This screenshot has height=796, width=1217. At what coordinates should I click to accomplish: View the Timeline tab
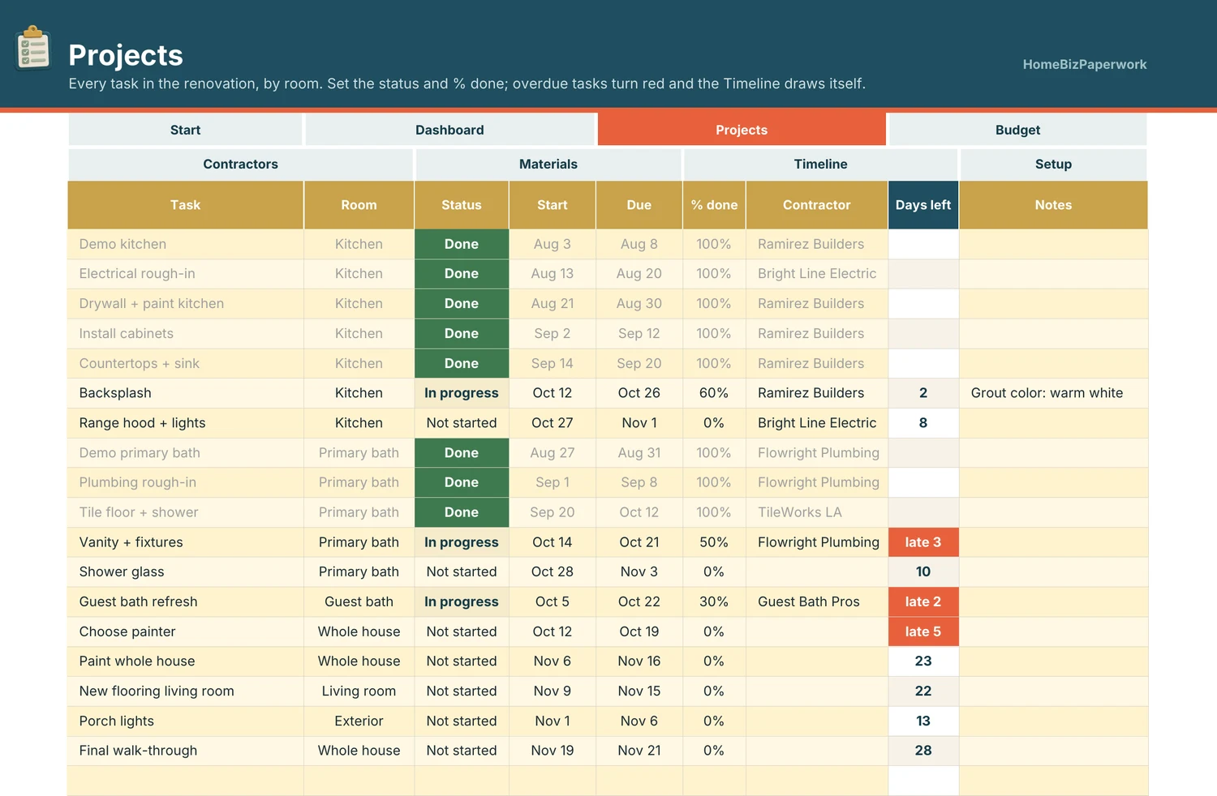pyautogui.click(x=820, y=164)
